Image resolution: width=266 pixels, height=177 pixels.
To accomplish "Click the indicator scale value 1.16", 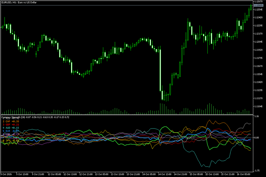I will tap(257, 116).
